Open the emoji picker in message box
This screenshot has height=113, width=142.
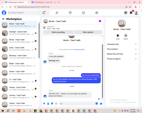click(97, 104)
